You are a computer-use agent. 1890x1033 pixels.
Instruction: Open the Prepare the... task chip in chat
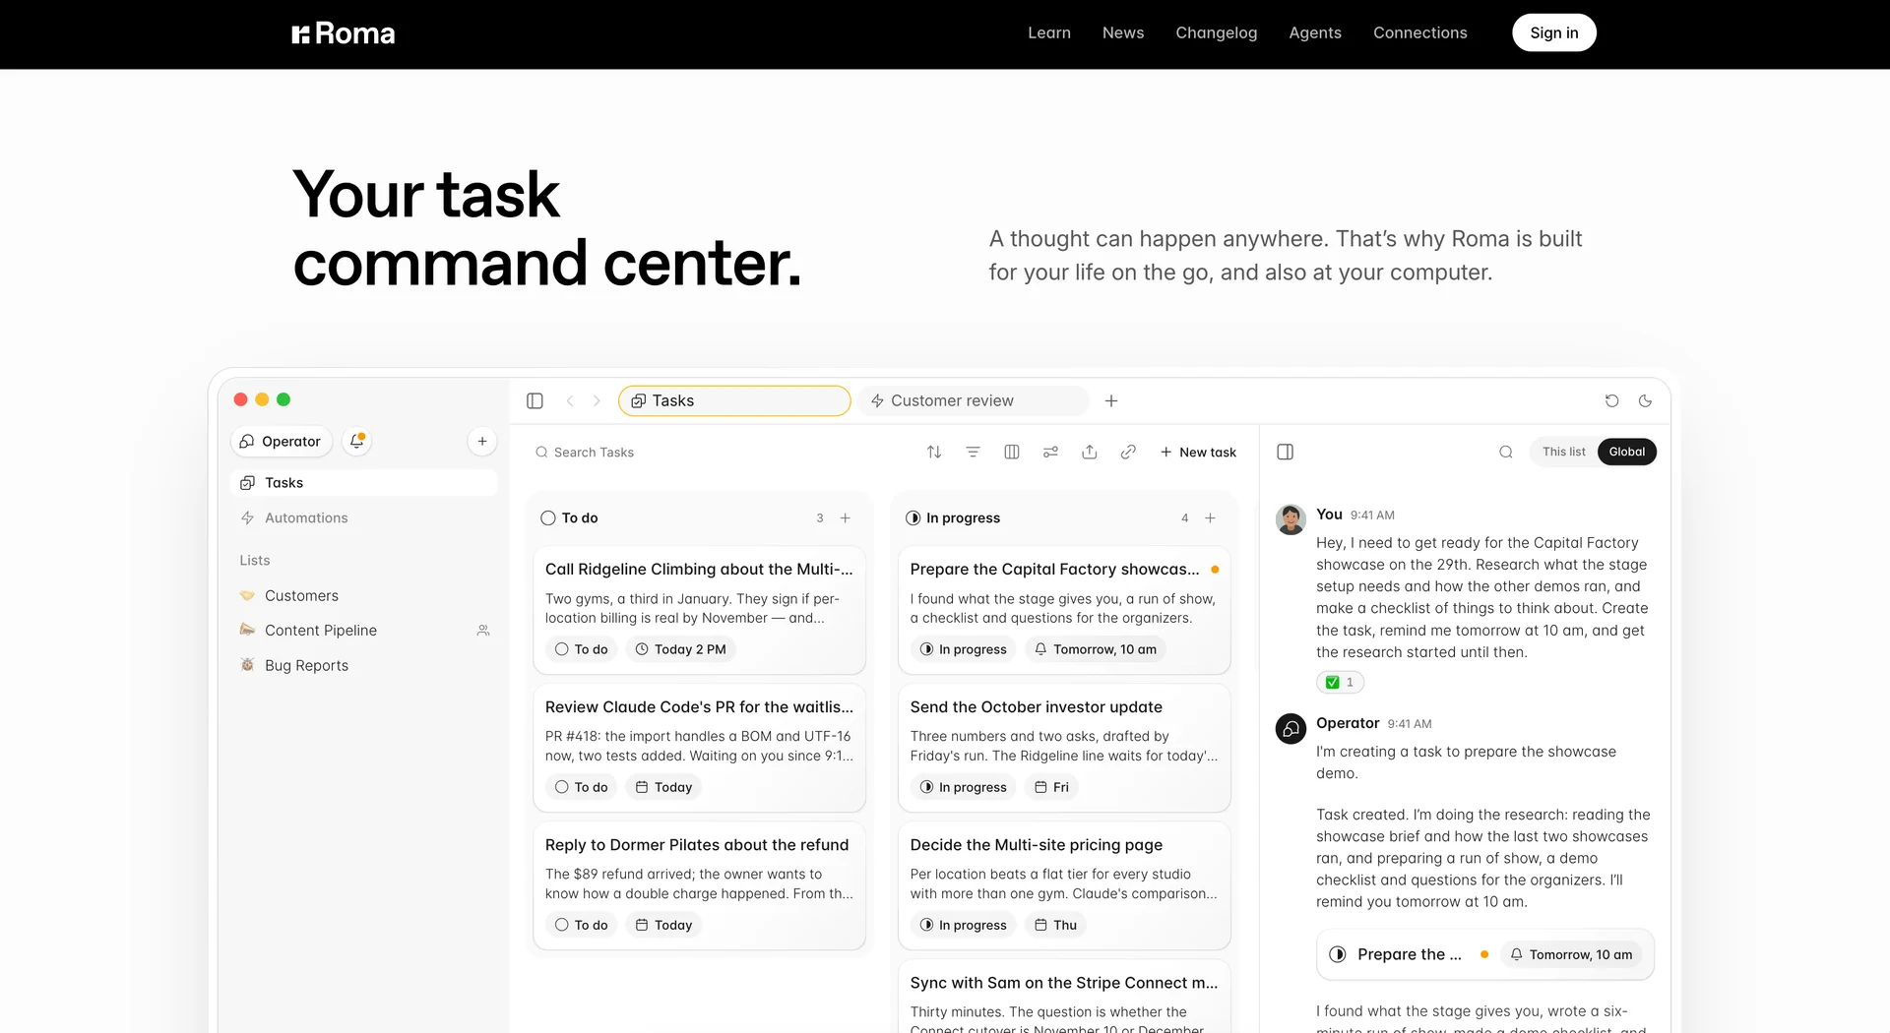pyautogui.click(x=1484, y=954)
